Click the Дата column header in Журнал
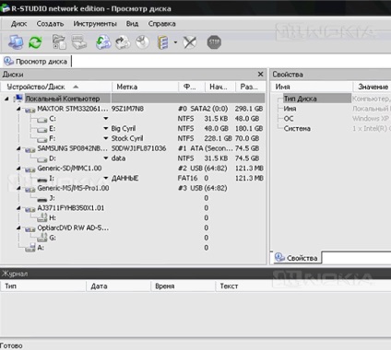The image size is (391, 350). 118,286
